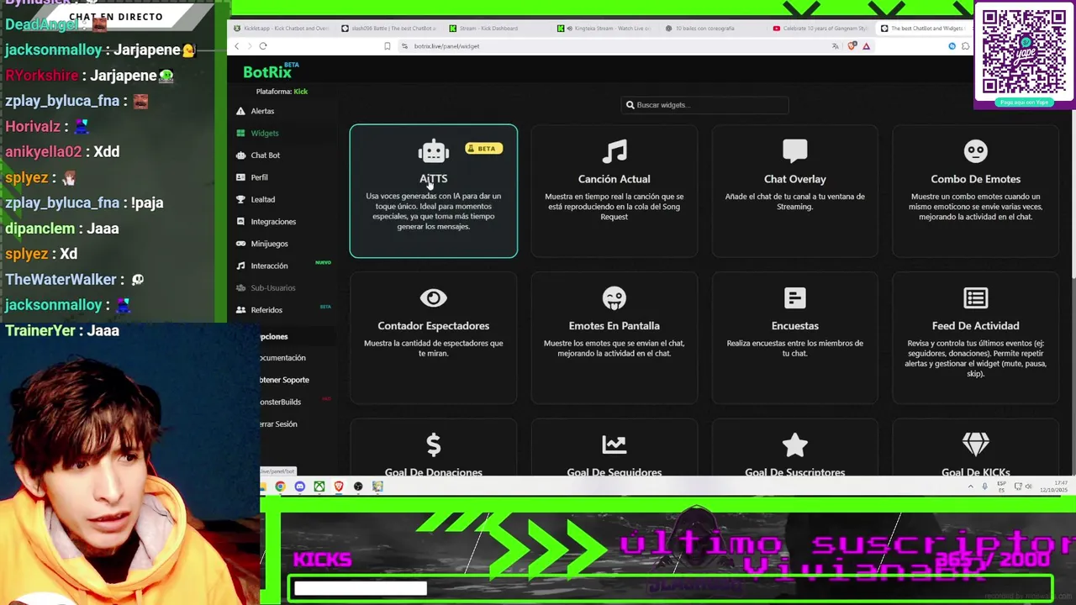Click the Goal De Suscriptores star icon

click(795, 445)
